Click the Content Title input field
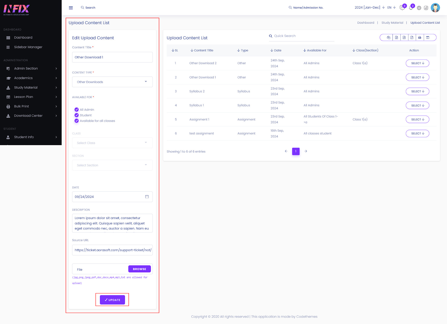The height and width of the screenshot is (324, 447). point(112,57)
